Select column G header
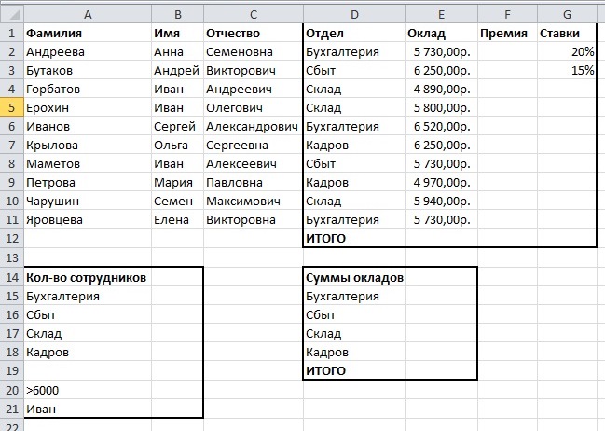605x431 pixels. pos(567,15)
